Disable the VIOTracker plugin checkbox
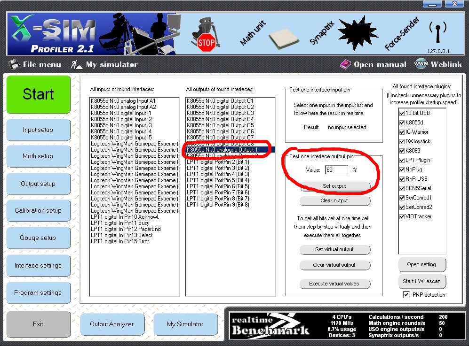The image size is (469, 346). [x=402, y=216]
